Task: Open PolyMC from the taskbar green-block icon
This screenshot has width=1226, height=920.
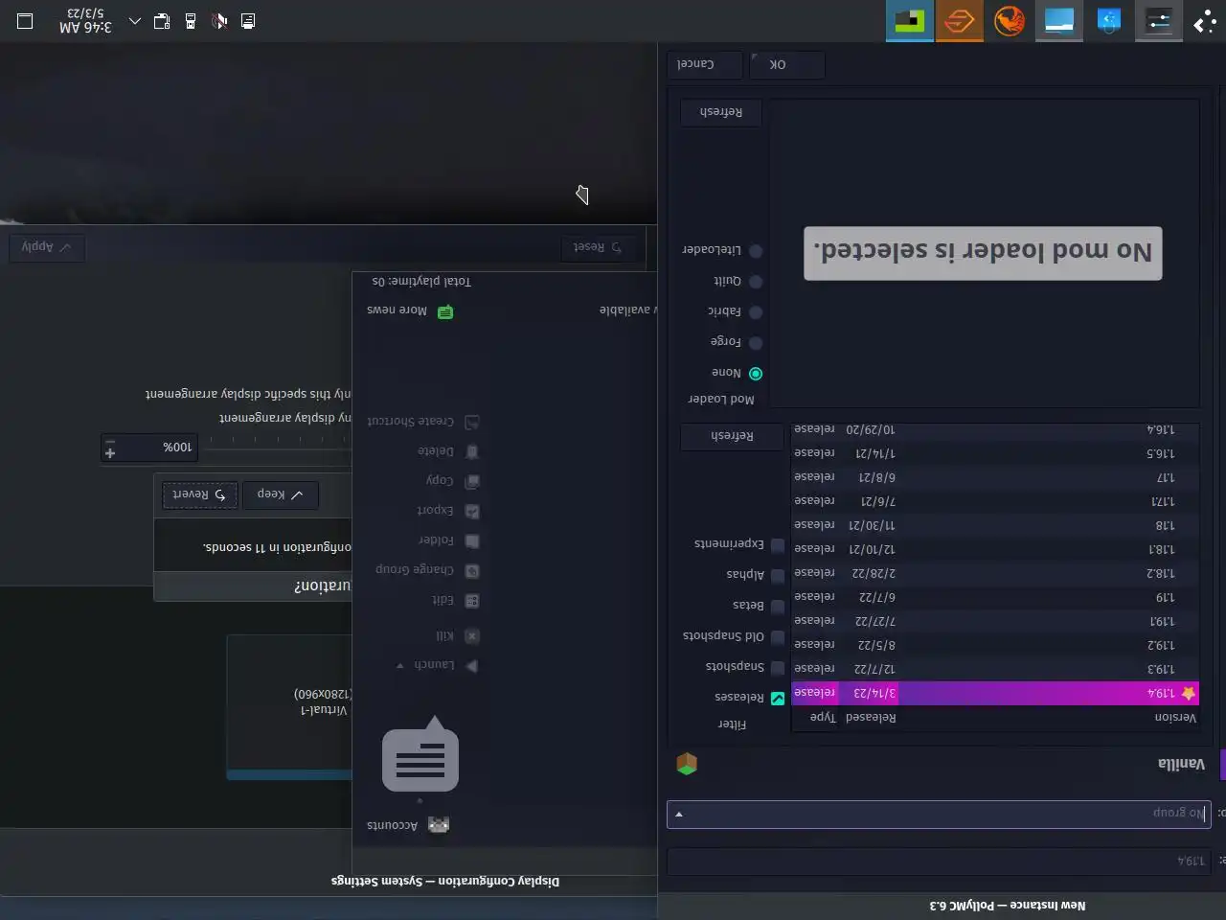Action: click(x=910, y=21)
